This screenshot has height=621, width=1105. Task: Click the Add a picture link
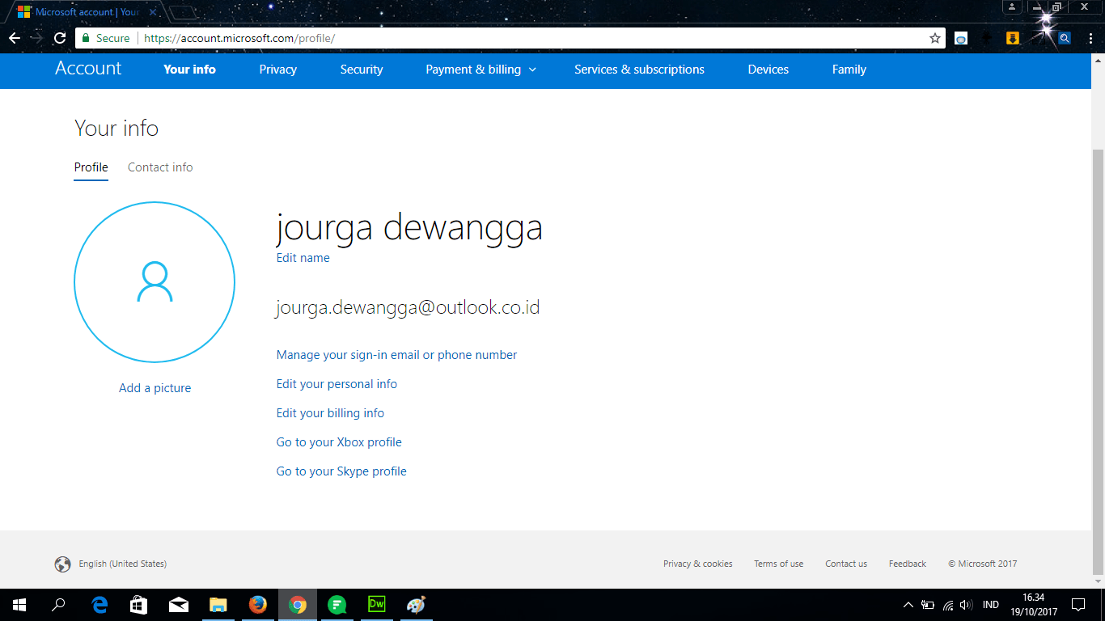[155, 388]
